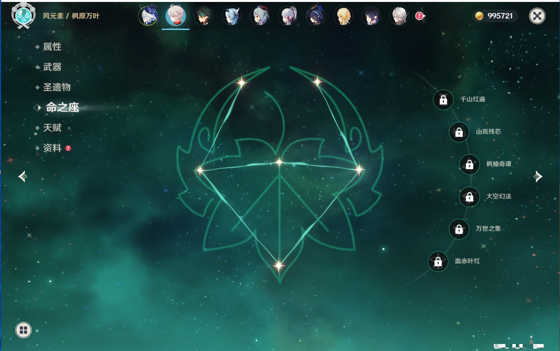
Task: Open the 天赋 talents tab
Action: (52, 128)
